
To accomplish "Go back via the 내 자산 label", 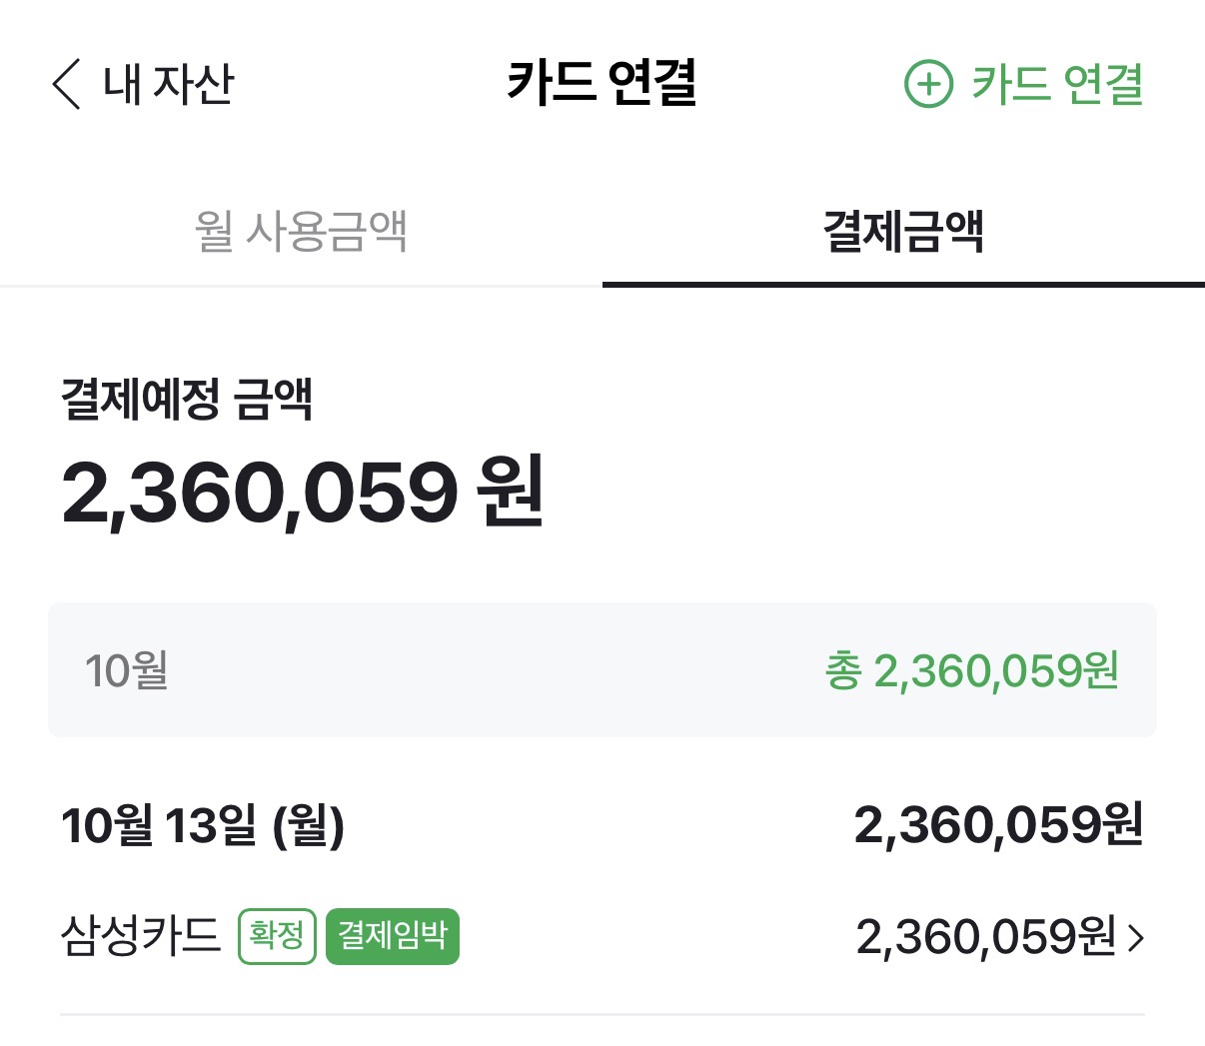I will point(168,84).
